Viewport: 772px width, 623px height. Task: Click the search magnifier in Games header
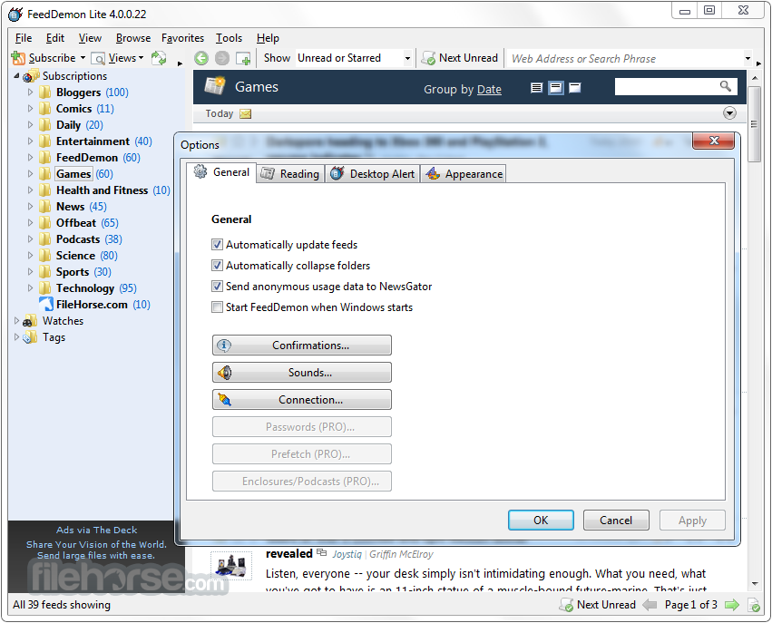click(x=725, y=86)
